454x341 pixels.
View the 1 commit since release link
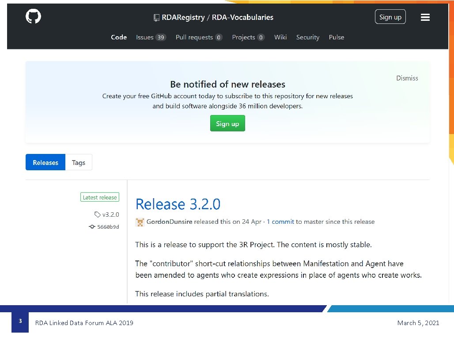280,222
